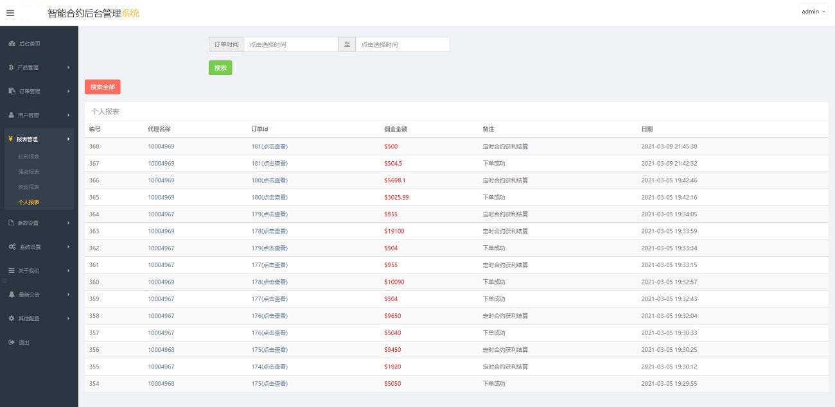The height and width of the screenshot is (407, 835).
Task: Collapse 报表管理 using its arrow
Action: coord(69,139)
